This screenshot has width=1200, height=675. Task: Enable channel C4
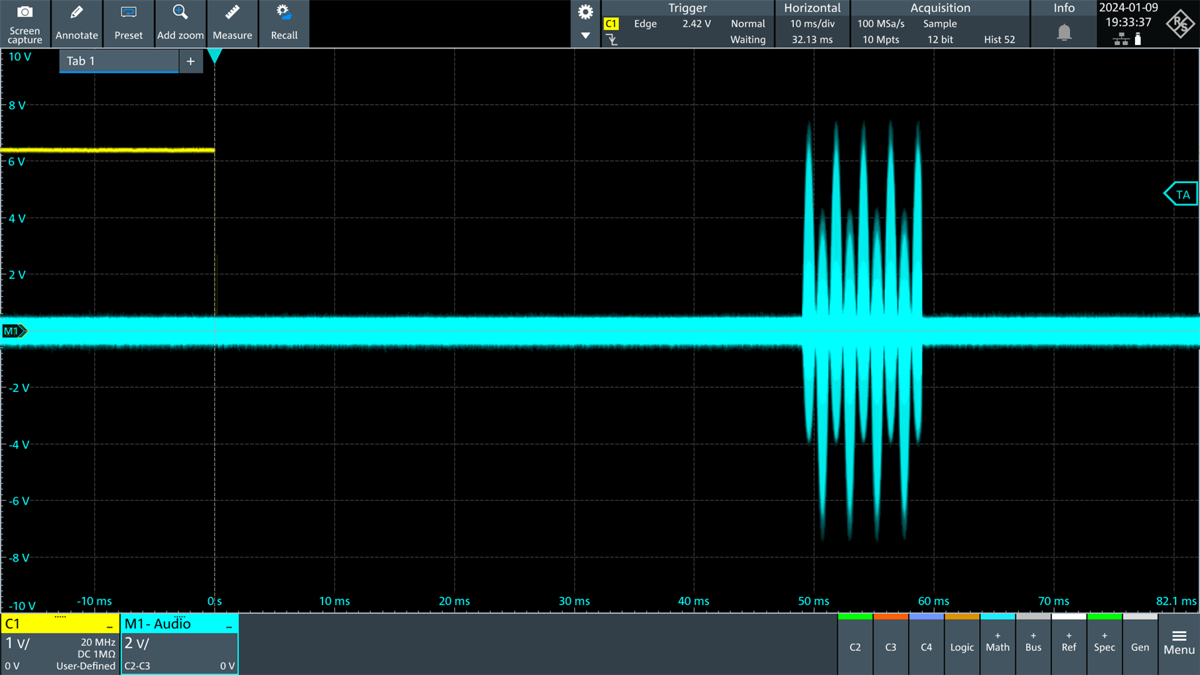pyautogui.click(x=926, y=644)
